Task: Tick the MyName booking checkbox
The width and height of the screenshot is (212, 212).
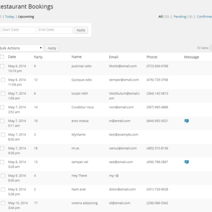Action: point(3,135)
